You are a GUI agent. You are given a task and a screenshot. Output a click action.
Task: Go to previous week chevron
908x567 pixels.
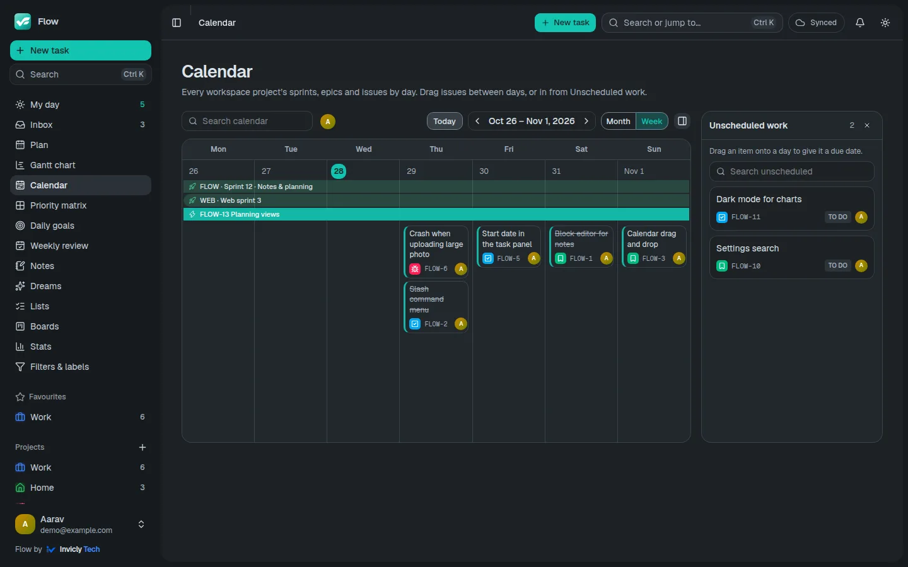point(478,121)
